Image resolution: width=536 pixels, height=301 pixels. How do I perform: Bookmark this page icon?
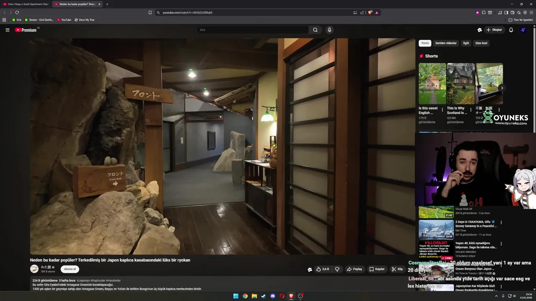point(150,13)
